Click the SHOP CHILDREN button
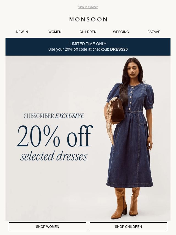 pos(128,227)
